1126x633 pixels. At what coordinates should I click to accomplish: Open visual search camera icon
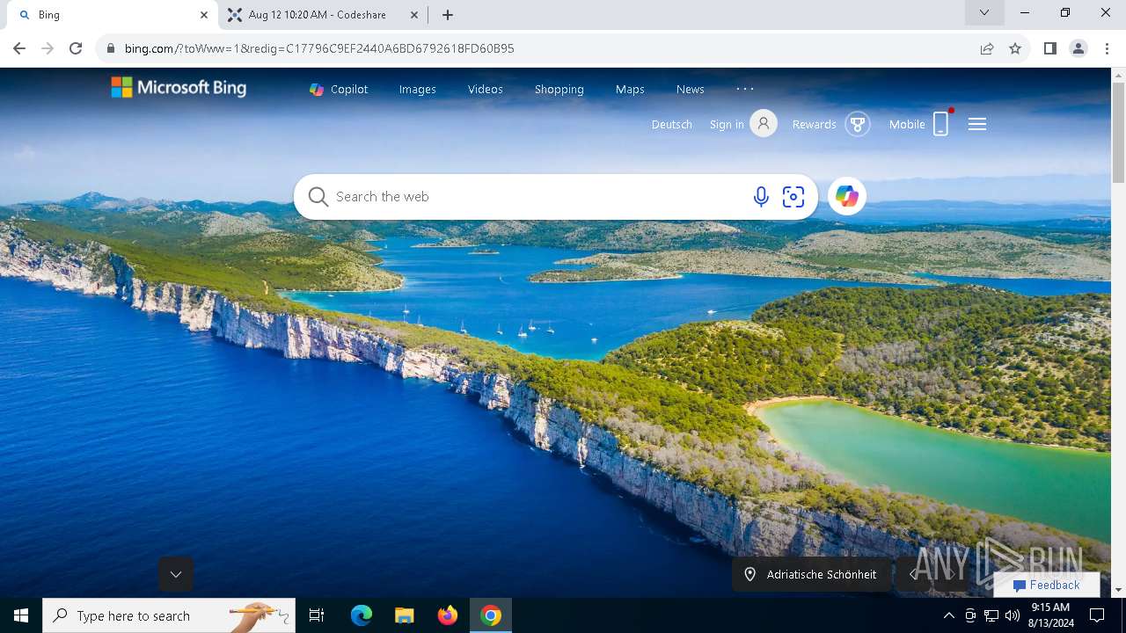(793, 197)
